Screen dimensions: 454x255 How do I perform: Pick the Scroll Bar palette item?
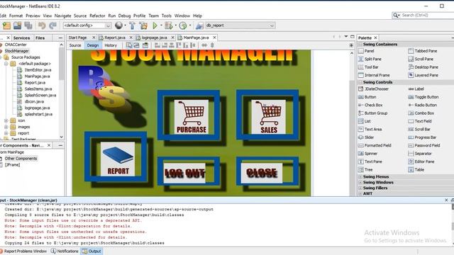(x=419, y=130)
